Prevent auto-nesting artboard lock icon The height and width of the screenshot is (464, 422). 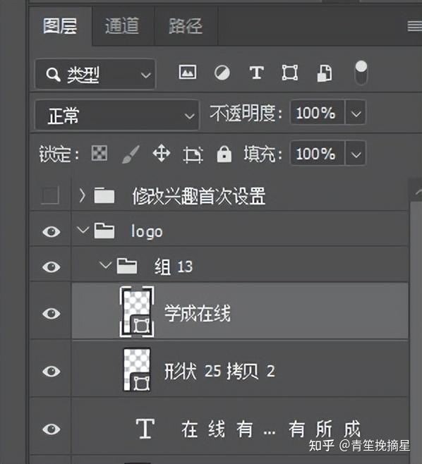[x=193, y=154]
